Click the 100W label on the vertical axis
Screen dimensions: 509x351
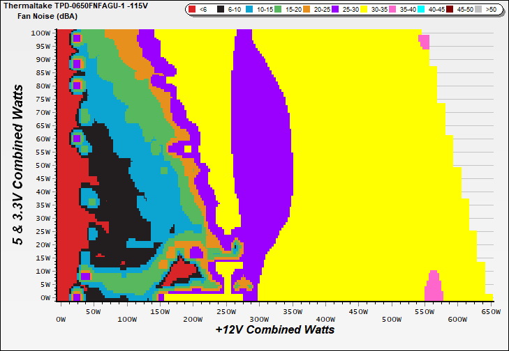(x=40, y=33)
